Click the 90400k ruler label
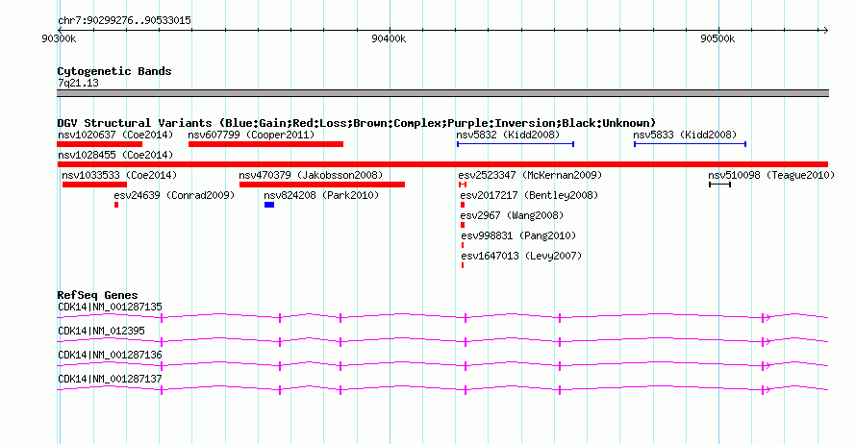Viewport: 856px width, 444px height. [389, 38]
